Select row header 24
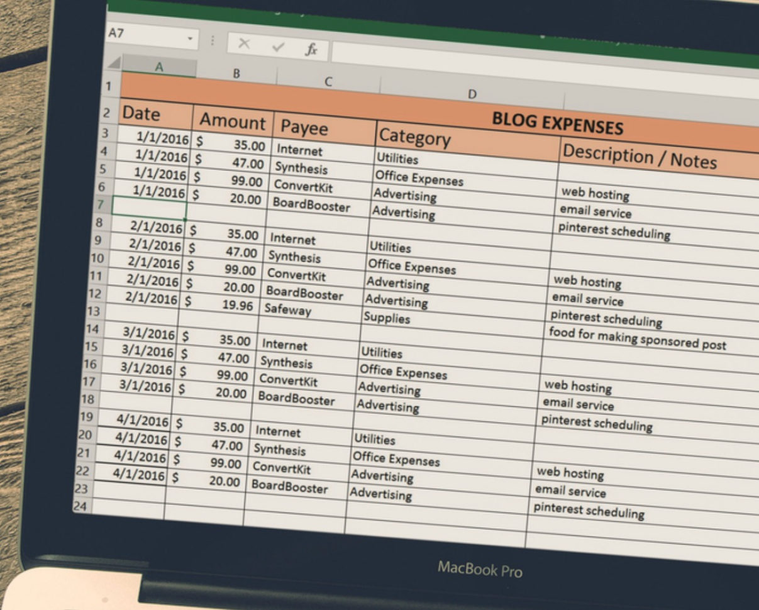This screenshot has height=610, width=759. (x=81, y=505)
